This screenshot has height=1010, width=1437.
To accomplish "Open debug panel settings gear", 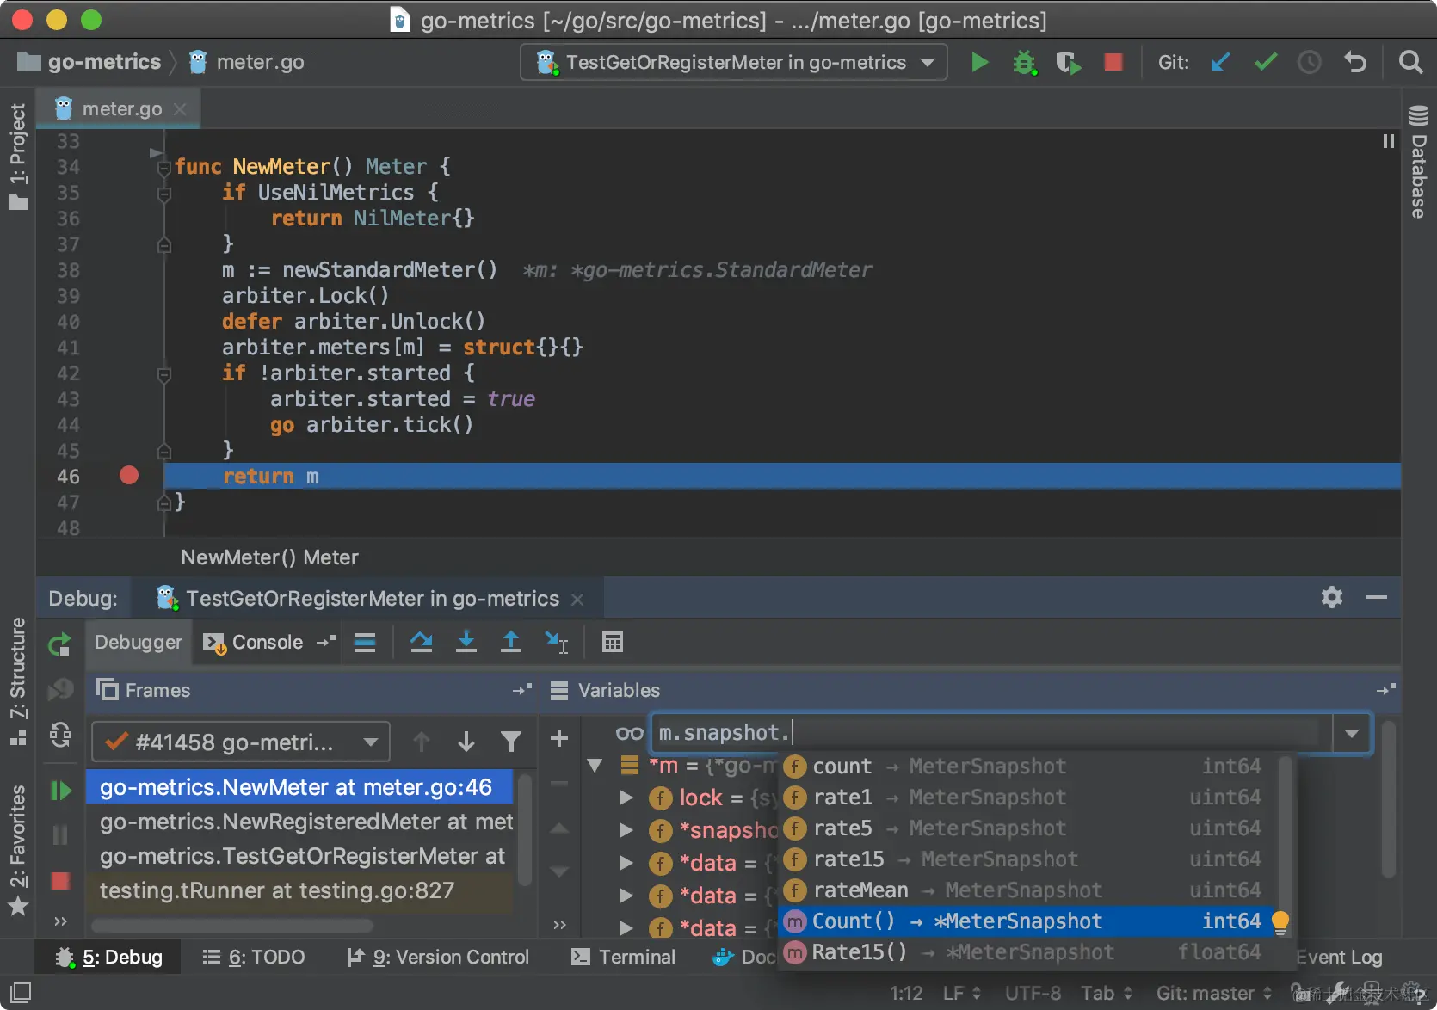I will [1331, 597].
